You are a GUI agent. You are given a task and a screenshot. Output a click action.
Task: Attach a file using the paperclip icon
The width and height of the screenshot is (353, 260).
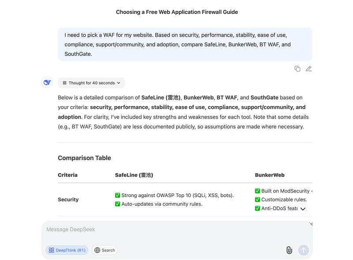point(289,250)
